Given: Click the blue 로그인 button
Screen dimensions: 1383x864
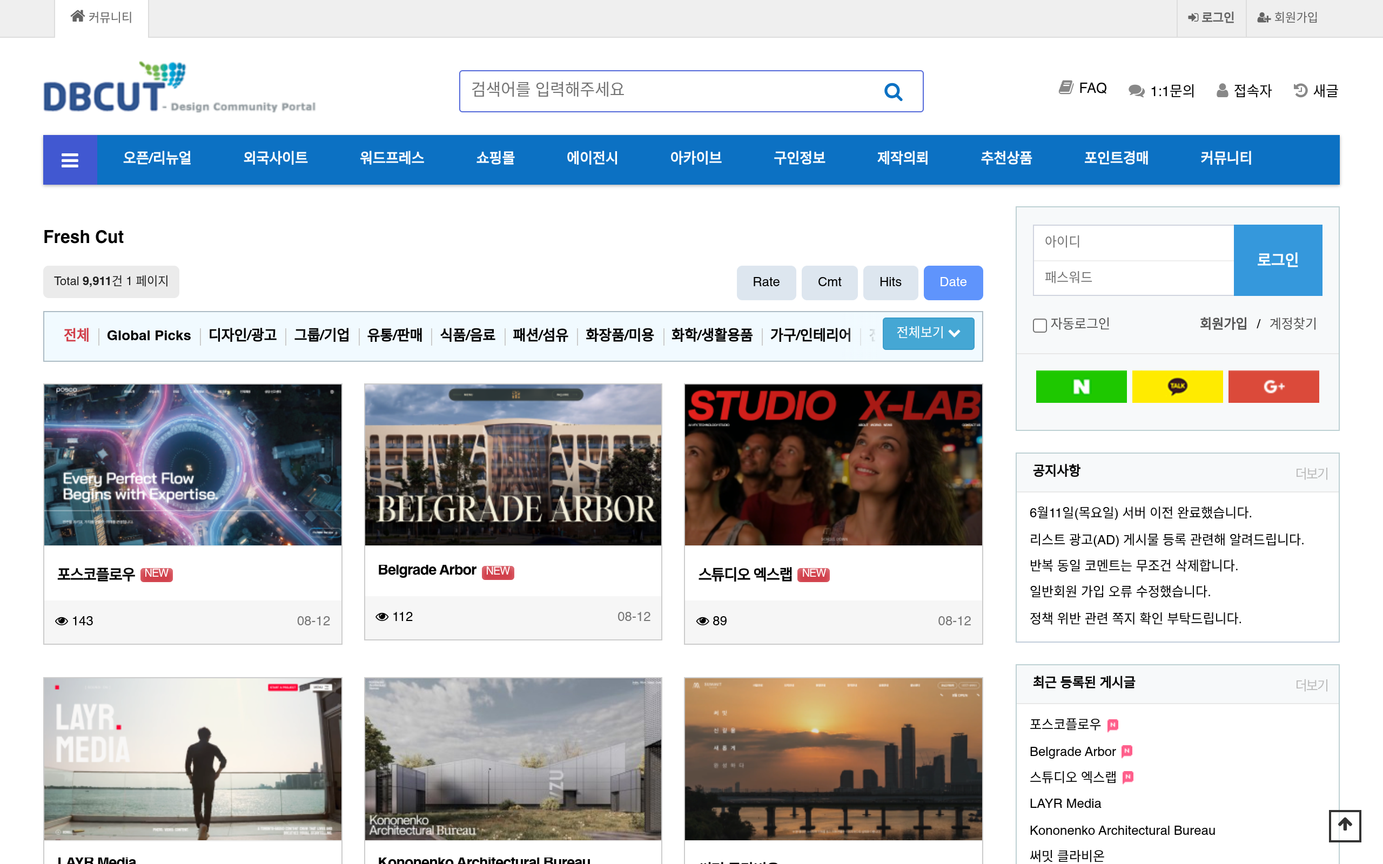Looking at the screenshot, I should (1278, 260).
